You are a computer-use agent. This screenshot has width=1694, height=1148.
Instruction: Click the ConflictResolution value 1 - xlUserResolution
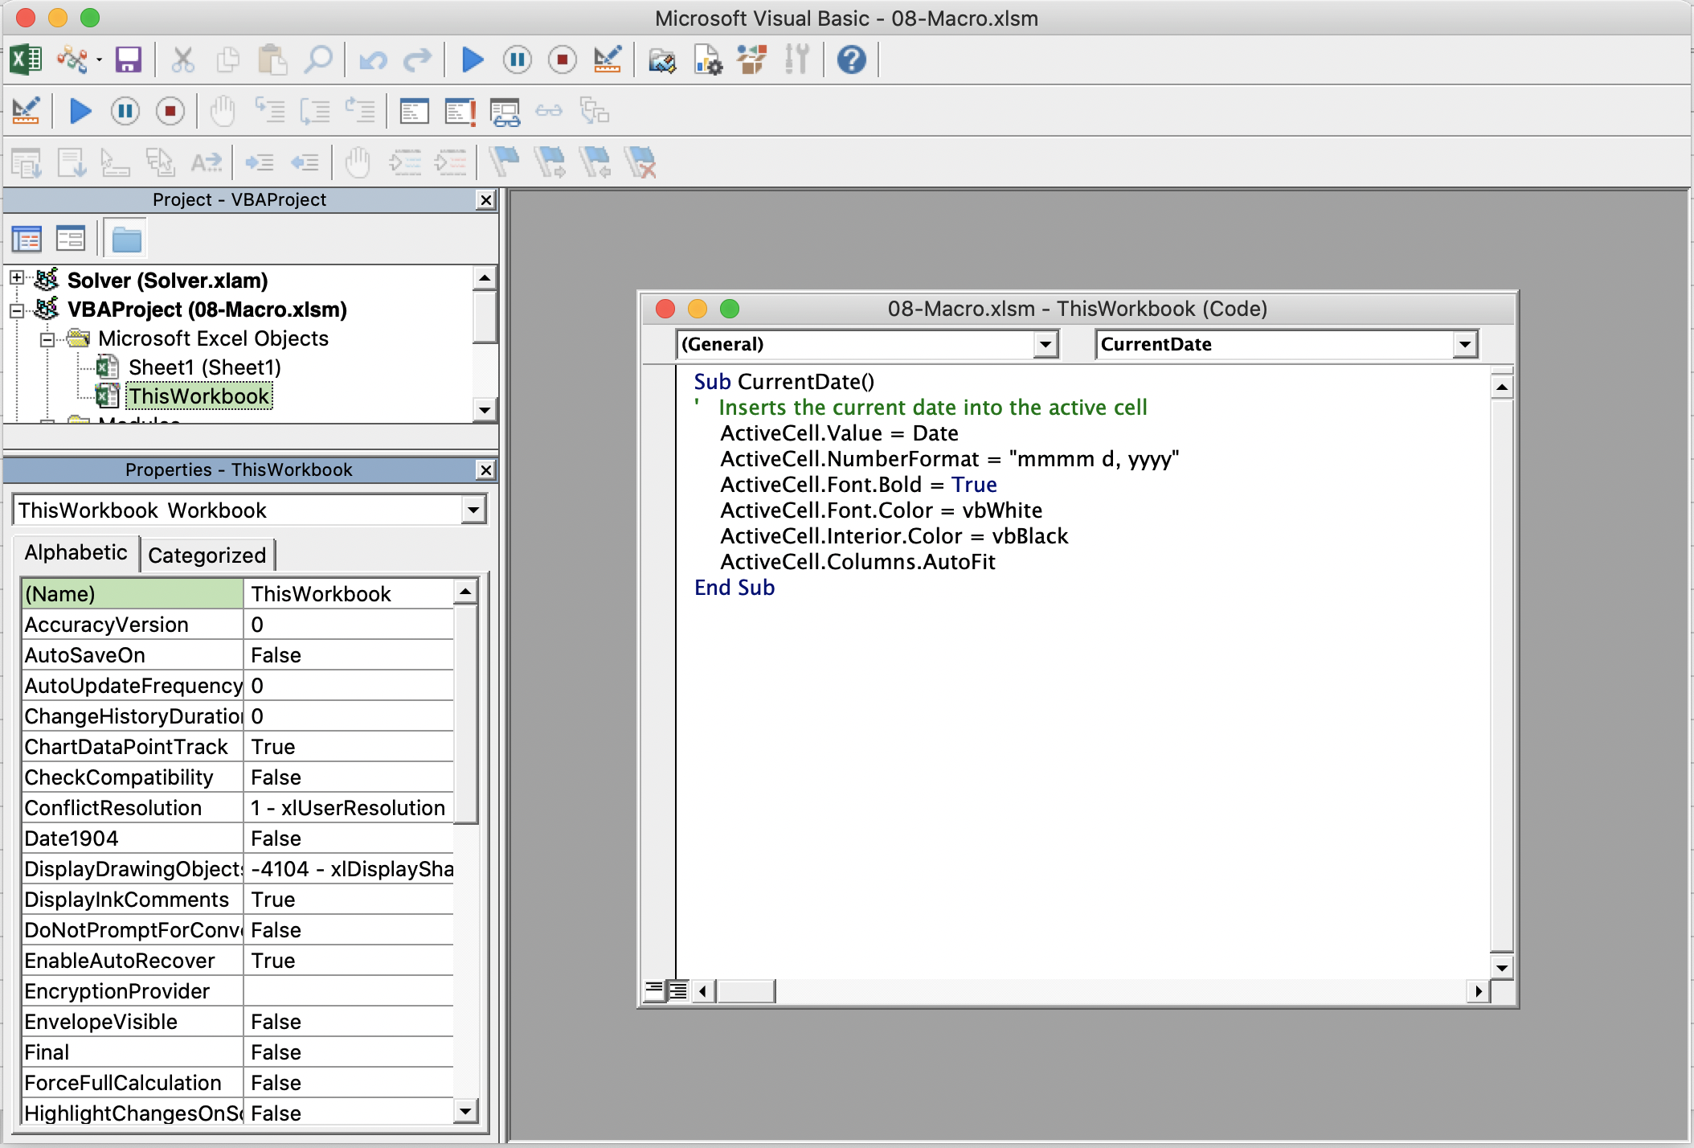pyautogui.click(x=348, y=809)
